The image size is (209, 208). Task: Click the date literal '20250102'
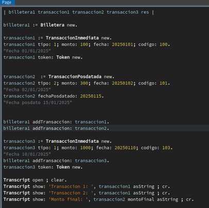coord(123,83)
